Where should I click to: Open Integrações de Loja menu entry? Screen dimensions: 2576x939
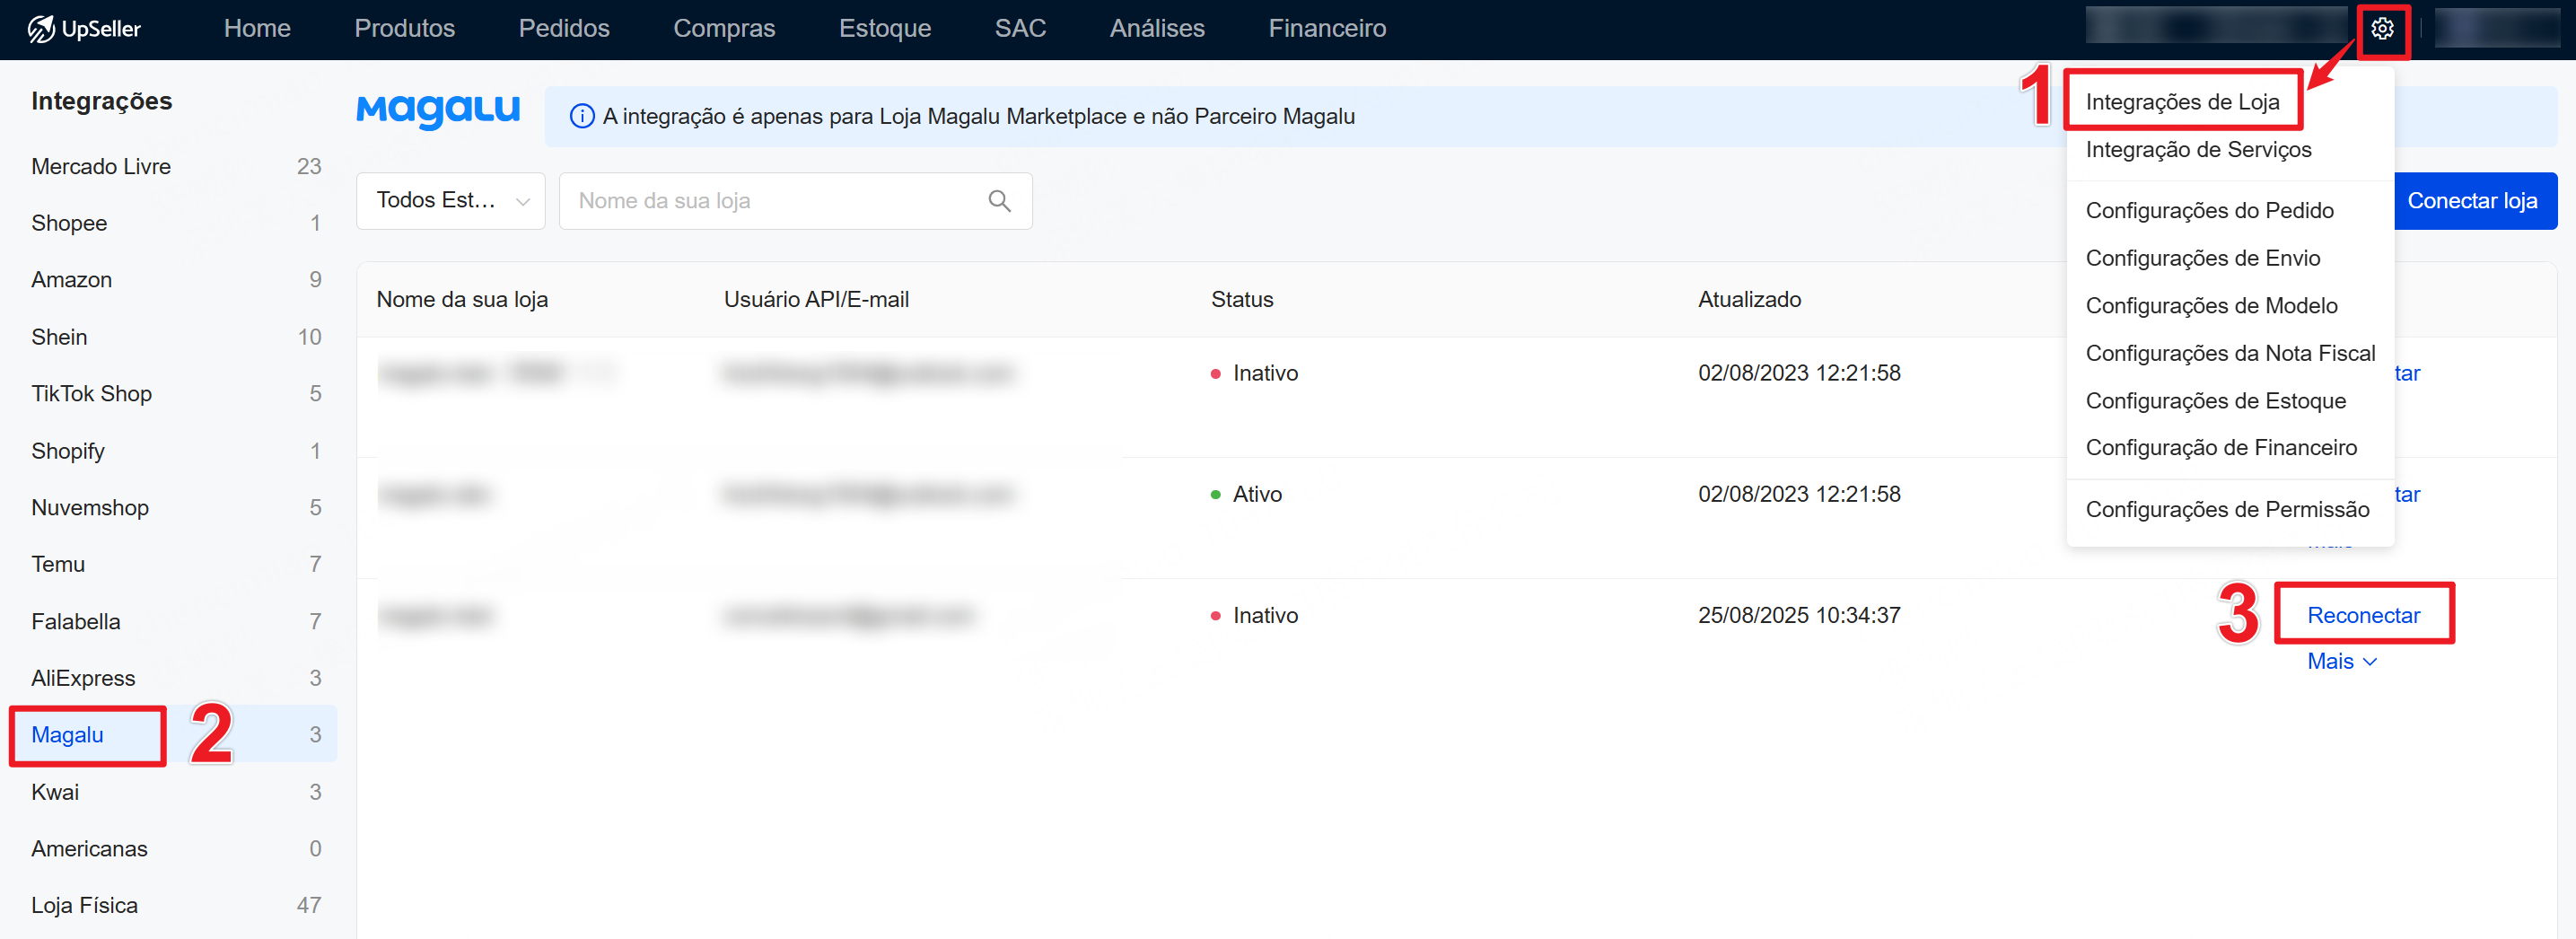tap(2181, 102)
